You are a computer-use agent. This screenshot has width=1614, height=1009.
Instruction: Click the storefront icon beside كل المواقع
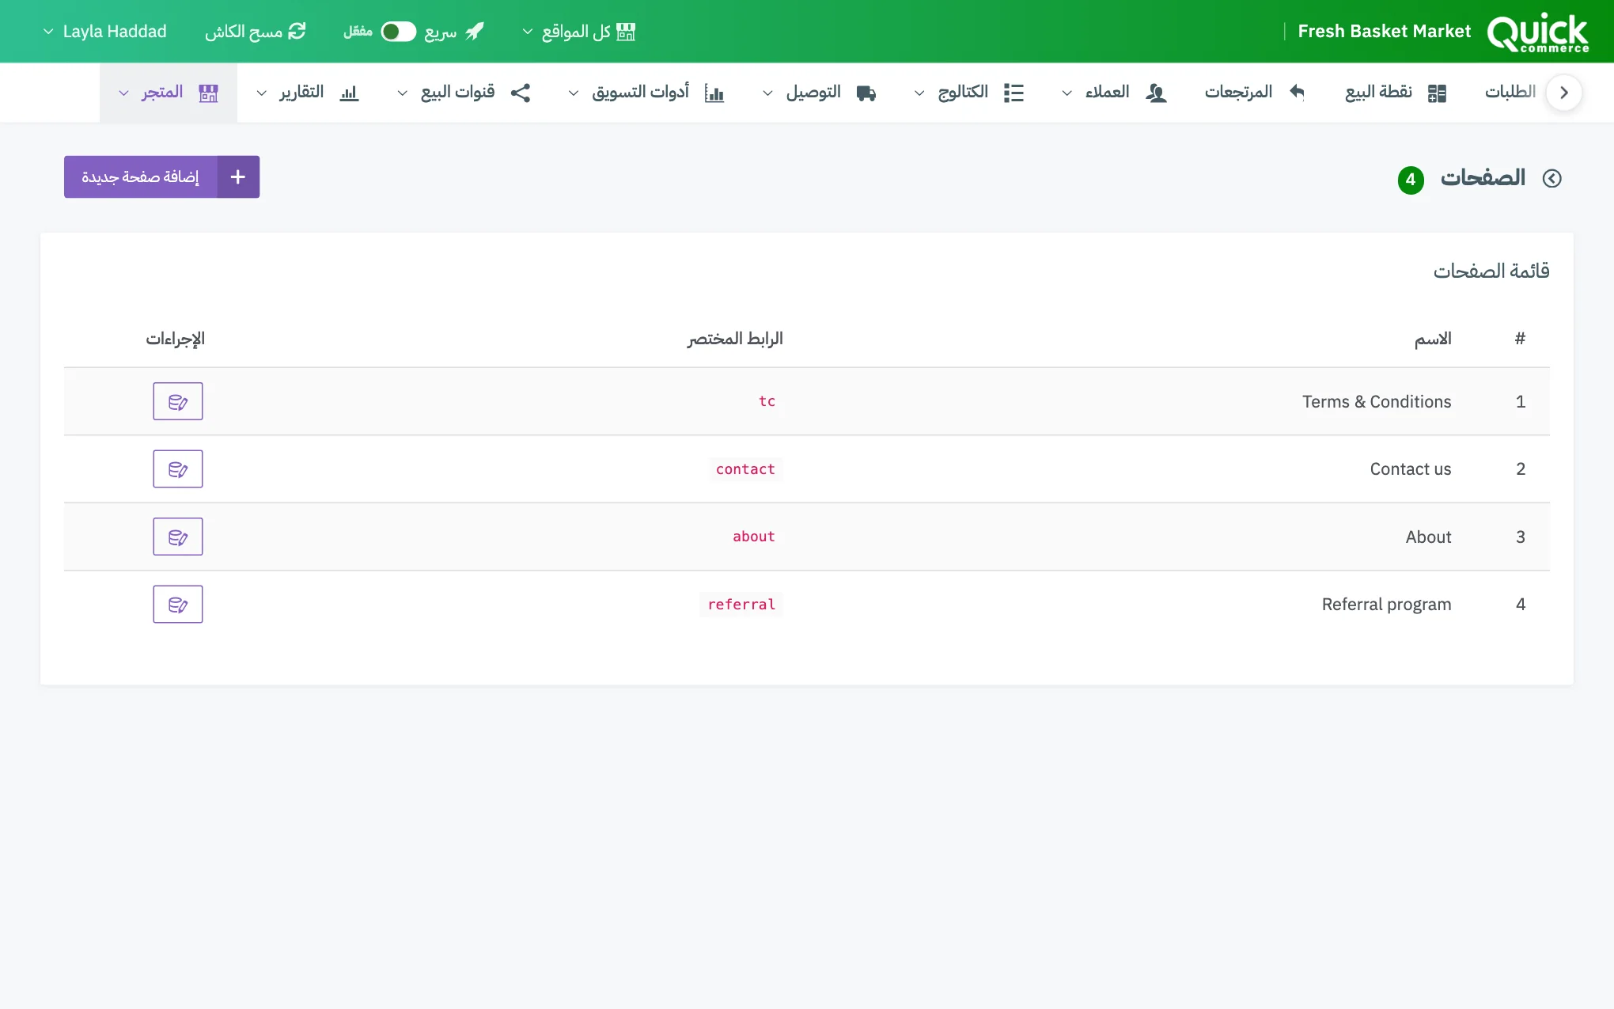[x=626, y=32]
